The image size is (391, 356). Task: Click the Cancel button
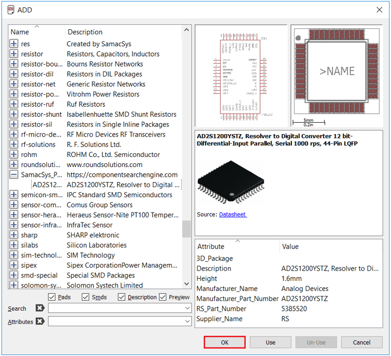[362, 342]
